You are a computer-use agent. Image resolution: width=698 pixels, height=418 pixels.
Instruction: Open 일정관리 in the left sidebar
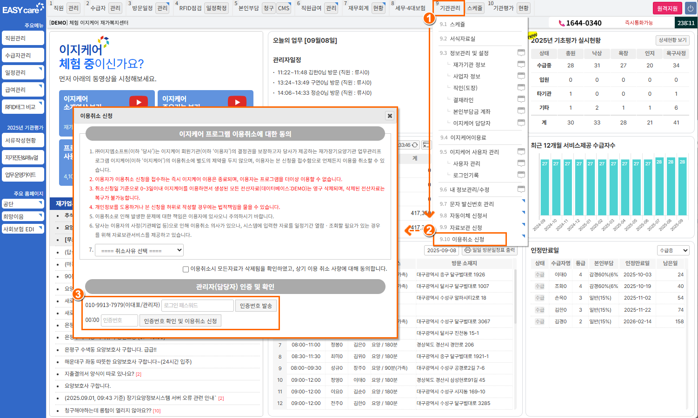23,72
